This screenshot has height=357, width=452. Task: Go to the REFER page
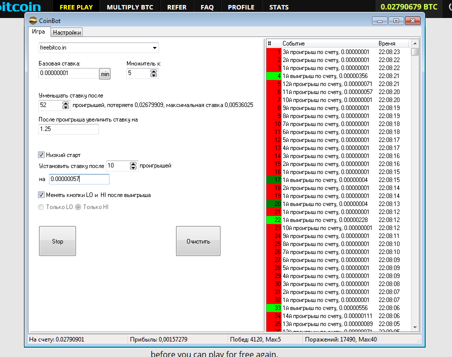(177, 7)
